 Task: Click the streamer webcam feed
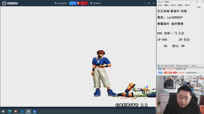tap(180, 95)
